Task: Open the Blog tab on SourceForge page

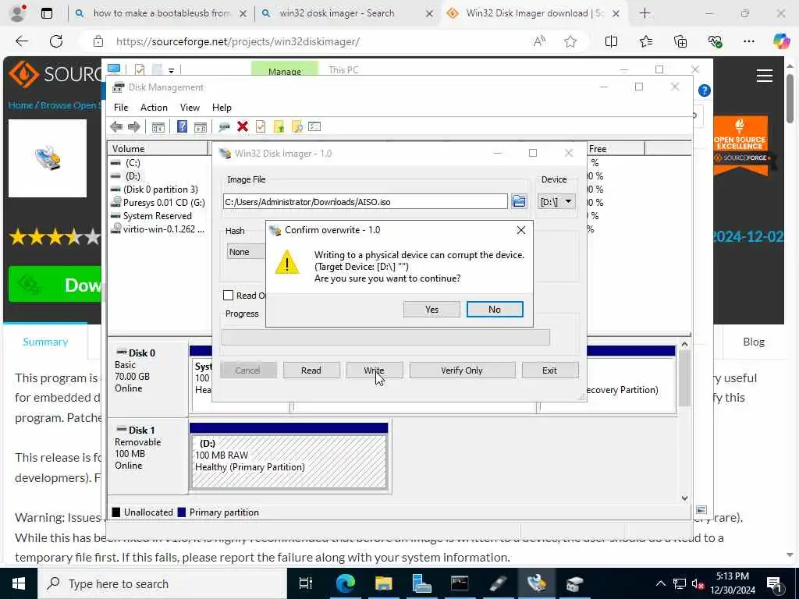Action: 754,342
